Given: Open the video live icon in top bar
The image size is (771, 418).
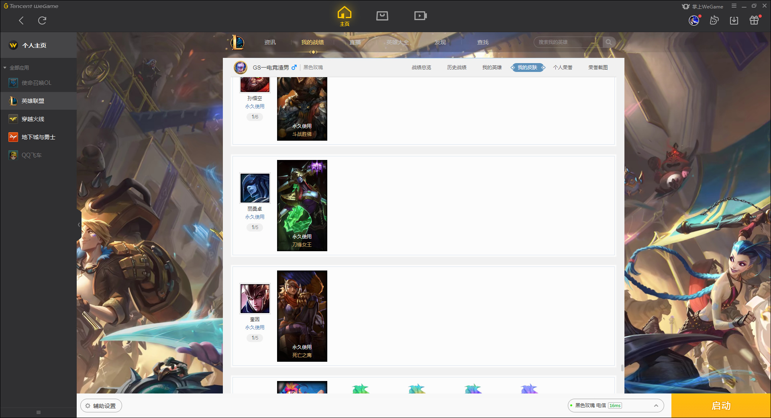Looking at the screenshot, I should pyautogui.click(x=420, y=16).
